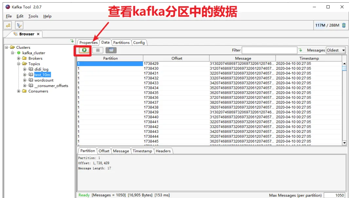Click the edit connection toolbar icon
Viewport: 349px width, 198px height.
[19, 25]
